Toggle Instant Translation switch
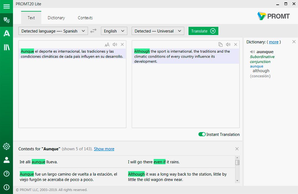This screenshot has width=298, height=194. click(x=202, y=134)
